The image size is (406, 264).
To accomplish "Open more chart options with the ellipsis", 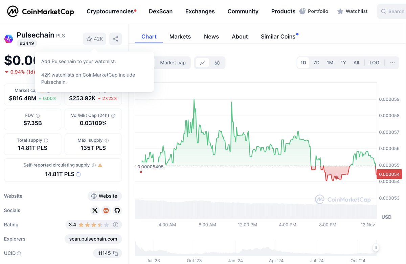I will coord(392,63).
